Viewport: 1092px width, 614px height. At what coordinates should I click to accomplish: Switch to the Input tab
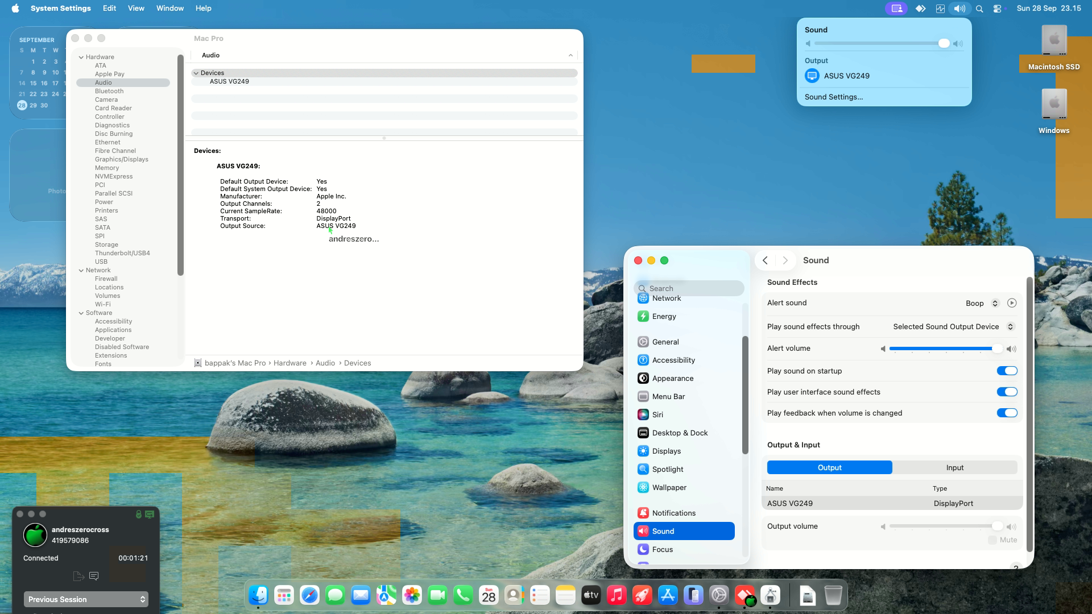(955, 467)
